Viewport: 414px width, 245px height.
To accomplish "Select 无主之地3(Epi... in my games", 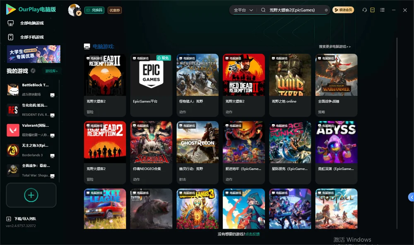I will [31, 151].
